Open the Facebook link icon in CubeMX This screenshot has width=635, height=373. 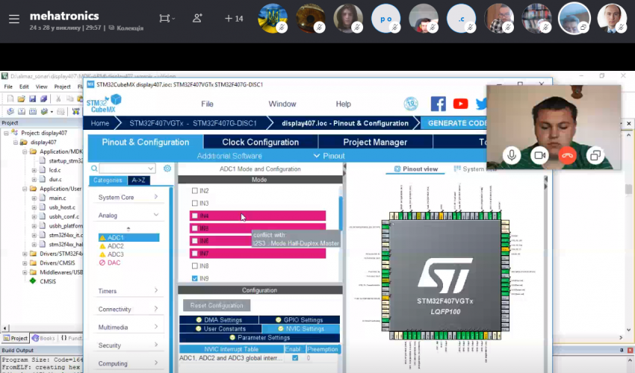point(439,104)
